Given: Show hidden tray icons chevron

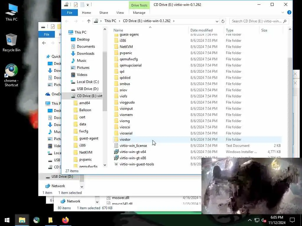Looking at the screenshot, I should (x=250, y=220).
